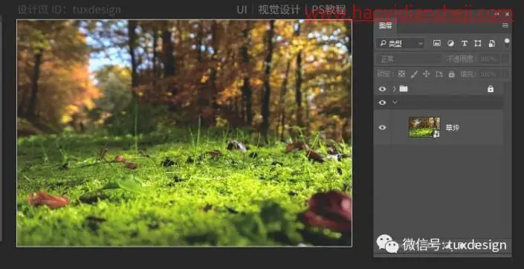Filter for adjustment layers
The width and height of the screenshot is (524, 269).
[450, 43]
